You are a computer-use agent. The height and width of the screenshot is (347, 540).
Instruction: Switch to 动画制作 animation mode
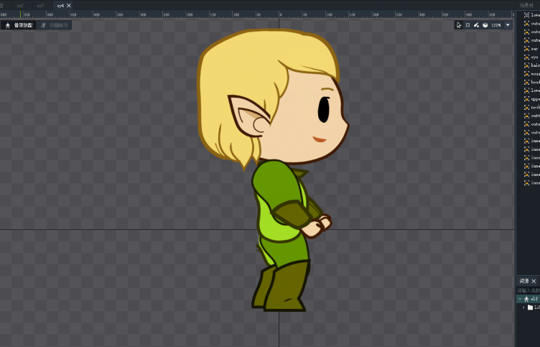point(55,25)
